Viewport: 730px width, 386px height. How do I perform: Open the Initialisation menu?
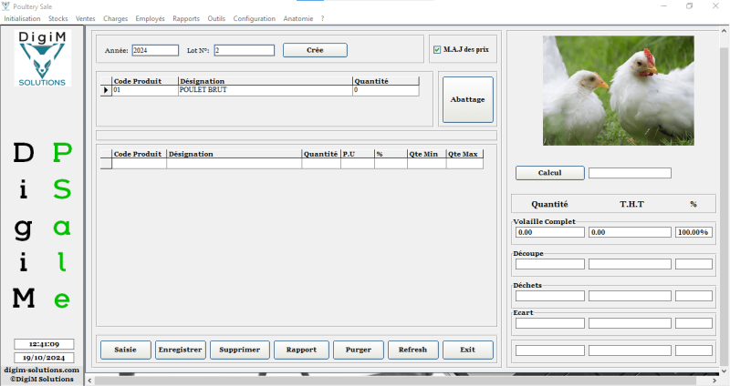23,18
